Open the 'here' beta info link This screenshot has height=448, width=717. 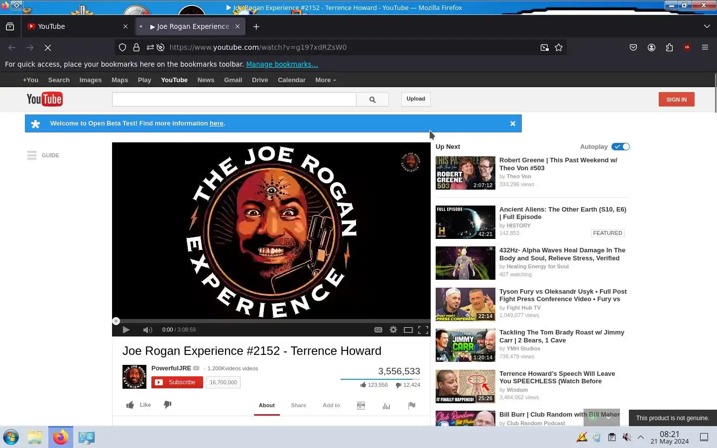click(x=216, y=123)
